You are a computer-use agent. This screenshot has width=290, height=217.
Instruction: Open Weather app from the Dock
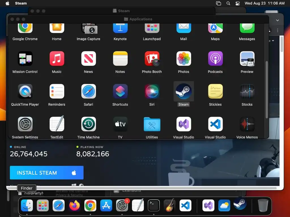click(224, 205)
